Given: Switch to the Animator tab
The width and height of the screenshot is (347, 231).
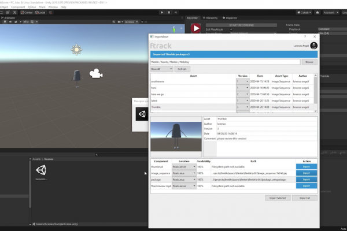Looking at the screenshot, I should [8, 18].
